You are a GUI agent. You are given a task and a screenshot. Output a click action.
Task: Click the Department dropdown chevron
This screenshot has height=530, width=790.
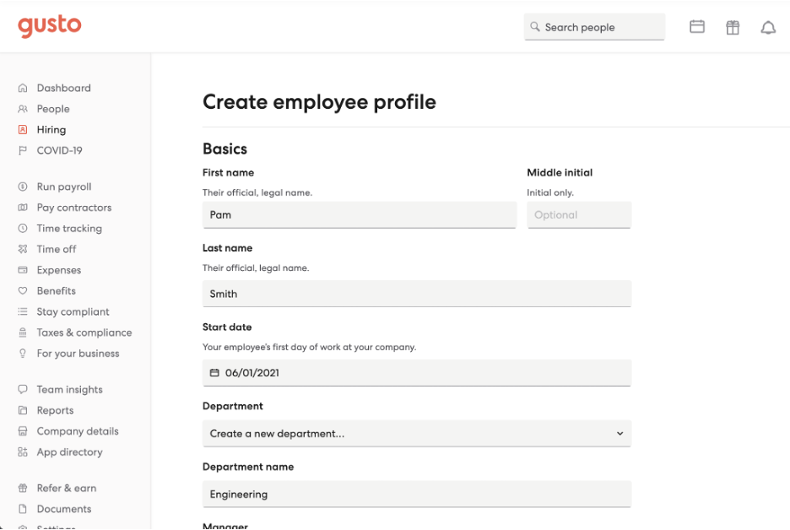(x=620, y=433)
